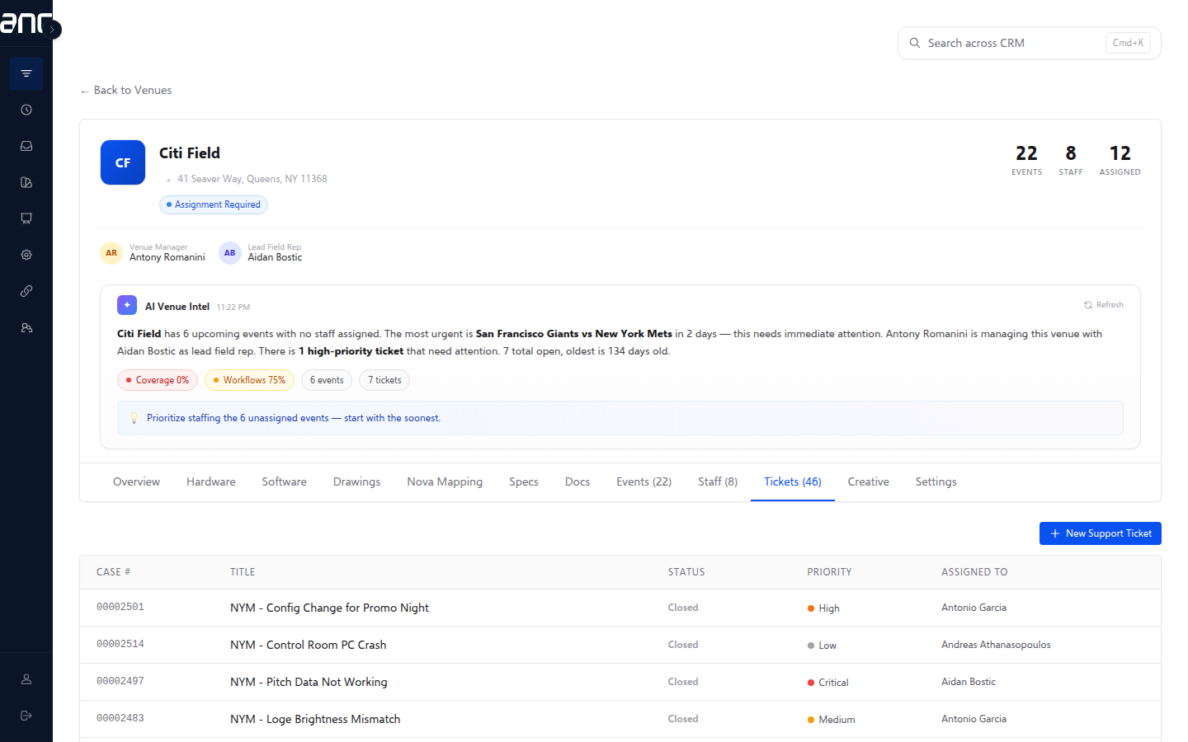Go back to Venues
The image size is (1188, 742).
click(x=126, y=91)
